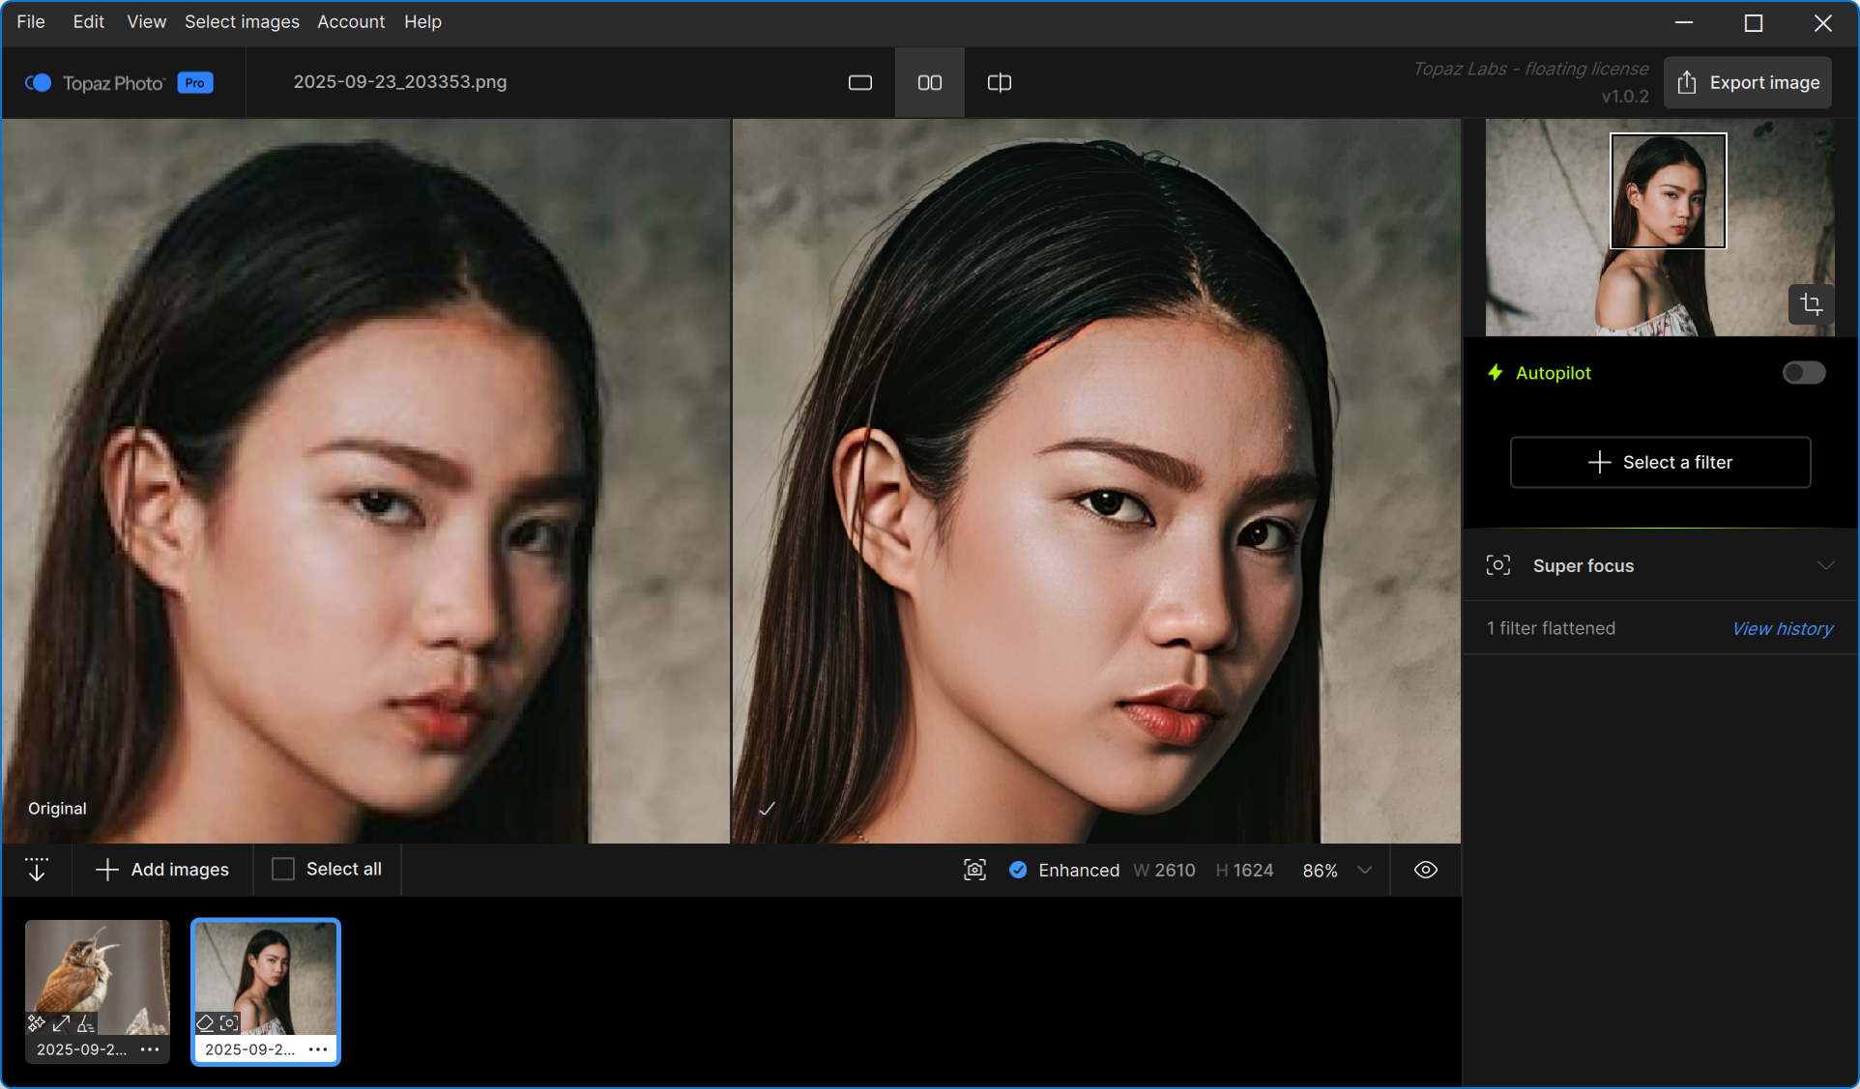The width and height of the screenshot is (1860, 1089).
Task: Switch to split slider view
Action: (999, 83)
